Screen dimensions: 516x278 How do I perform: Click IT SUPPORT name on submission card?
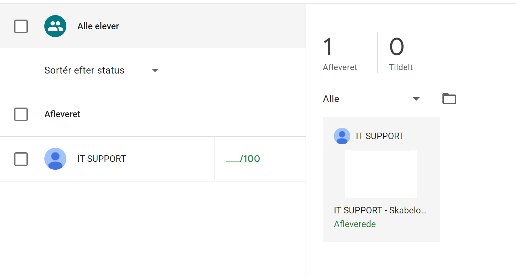pyautogui.click(x=380, y=136)
